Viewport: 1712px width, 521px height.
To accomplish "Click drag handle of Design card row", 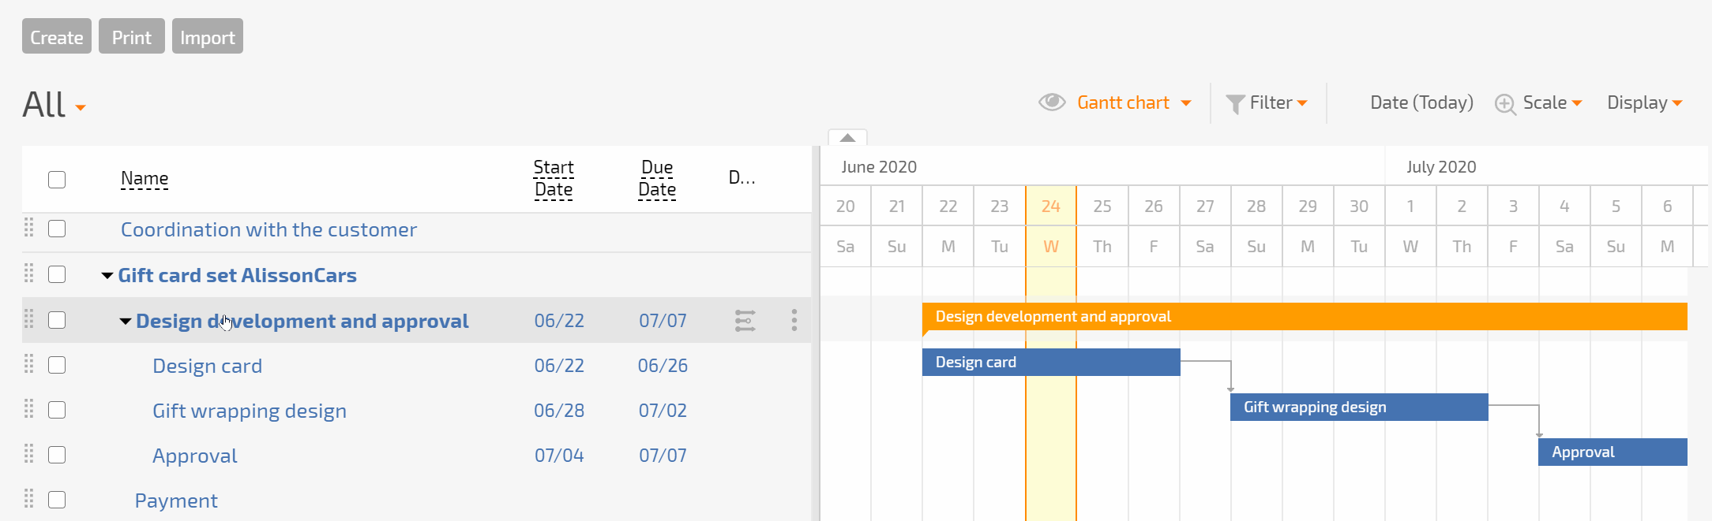I will (29, 364).
